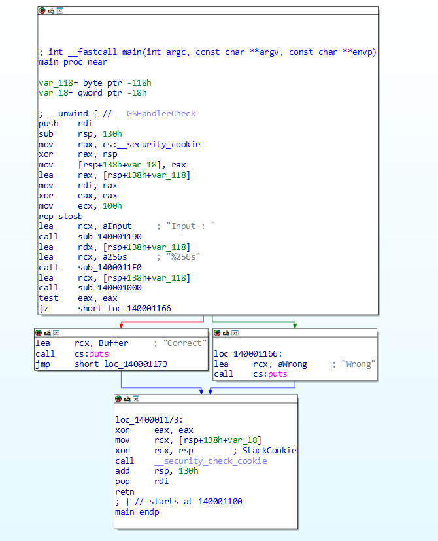The height and width of the screenshot is (541, 438).
Task: Click the group nodes icon on loc_140001173 block
Action: point(136,399)
